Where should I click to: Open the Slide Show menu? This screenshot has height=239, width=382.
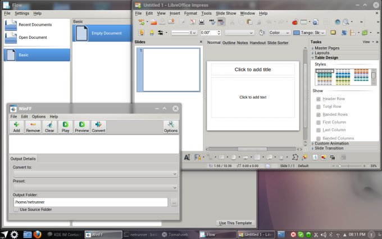pos(226,12)
